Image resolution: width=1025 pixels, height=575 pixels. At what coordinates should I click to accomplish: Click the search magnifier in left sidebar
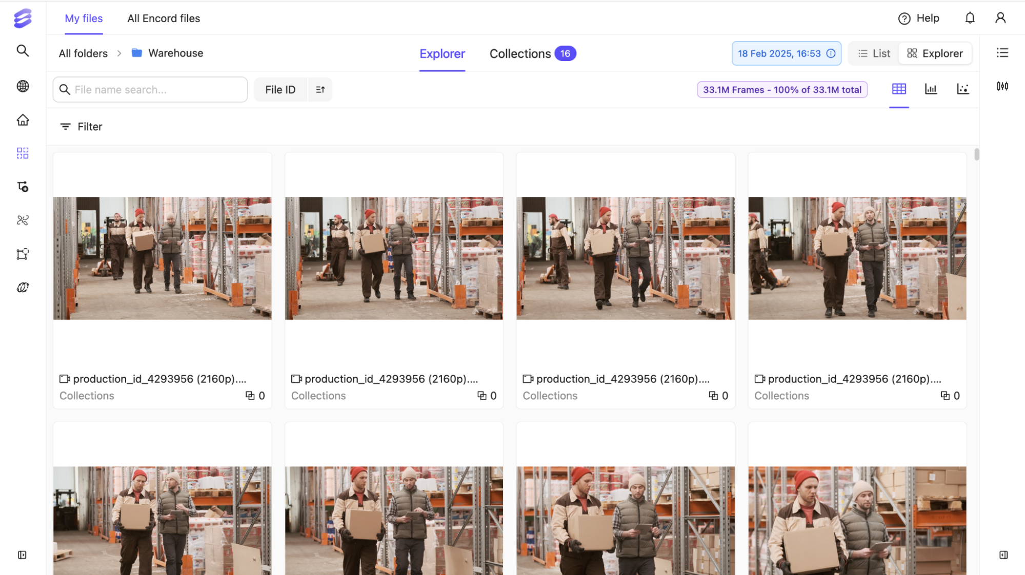click(23, 51)
